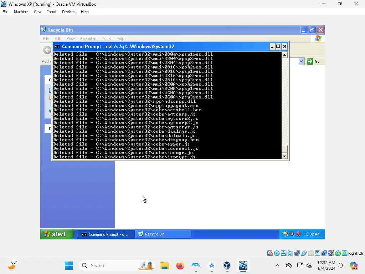Click the VirtualBox display status icon

click(317, 253)
